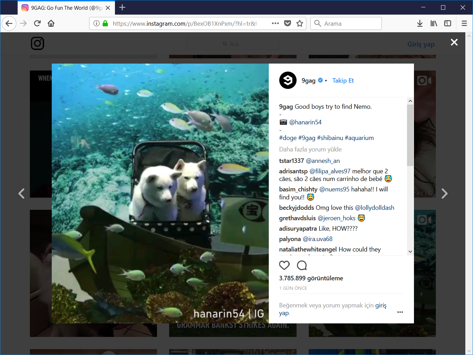
Task: Load more comments via Daha fazla yorum yükle
Action: coord(310,149)
